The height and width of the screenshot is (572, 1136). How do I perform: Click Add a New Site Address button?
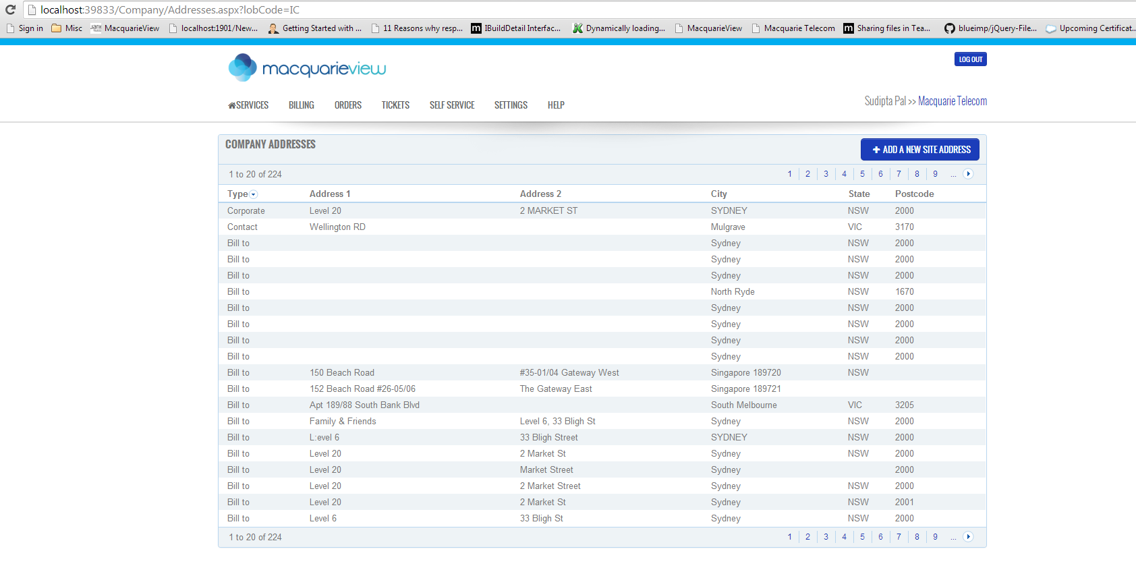(x=919, y=150)
